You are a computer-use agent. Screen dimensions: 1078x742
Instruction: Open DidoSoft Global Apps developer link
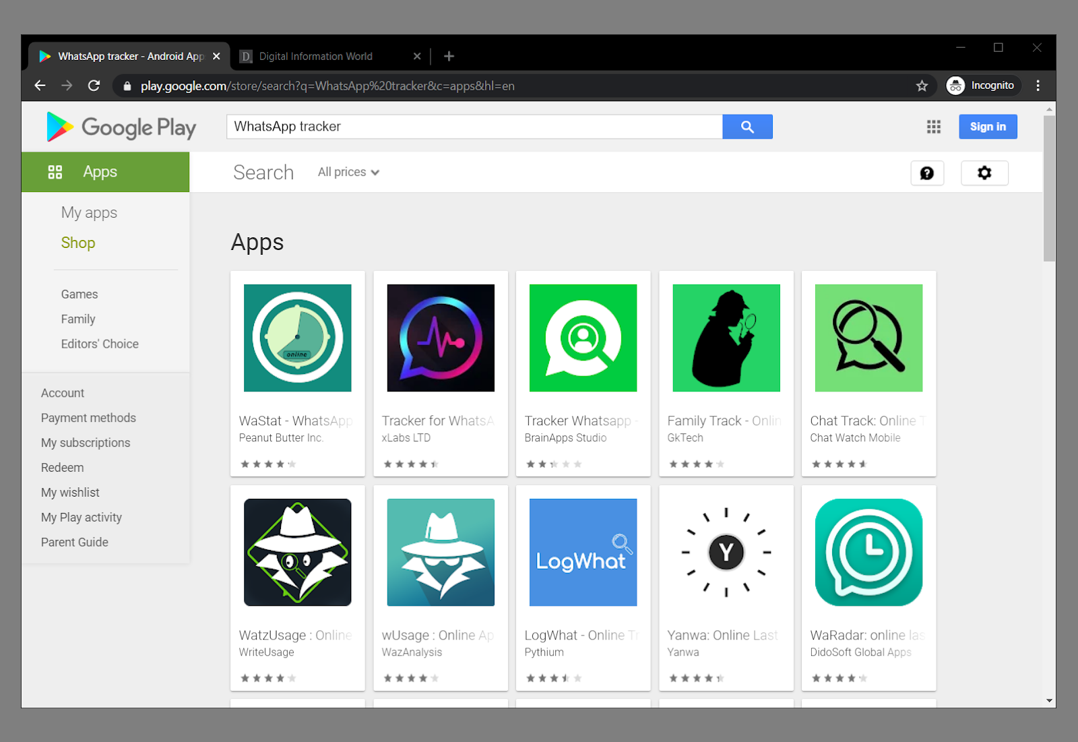coord(861,652)
